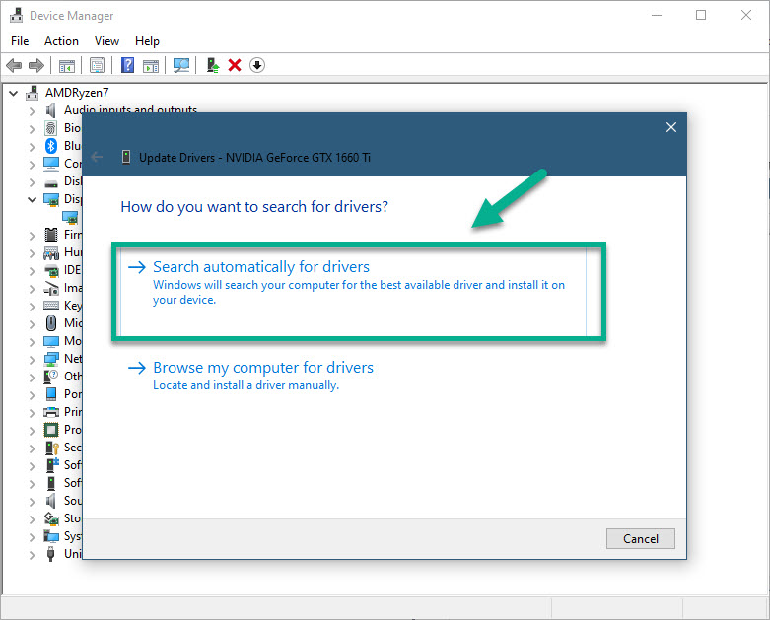Screen dimensions: 770x620
Task: Expand the Universal Serial Bus chevron
Action: pyautogui.click(x=33, y=555)
